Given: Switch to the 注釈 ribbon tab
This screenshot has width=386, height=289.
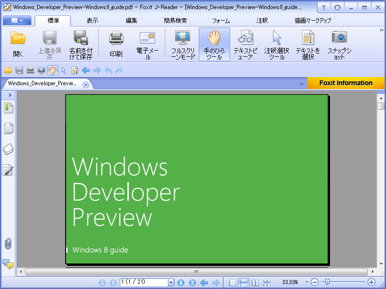Looking at the screenshot, I should coord(262,21).
